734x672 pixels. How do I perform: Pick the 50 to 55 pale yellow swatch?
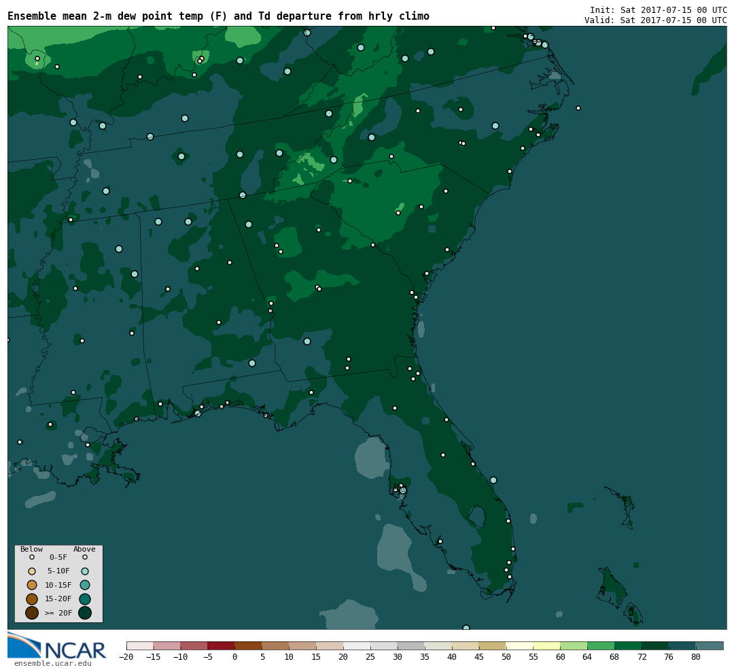(x=520, y=645)
